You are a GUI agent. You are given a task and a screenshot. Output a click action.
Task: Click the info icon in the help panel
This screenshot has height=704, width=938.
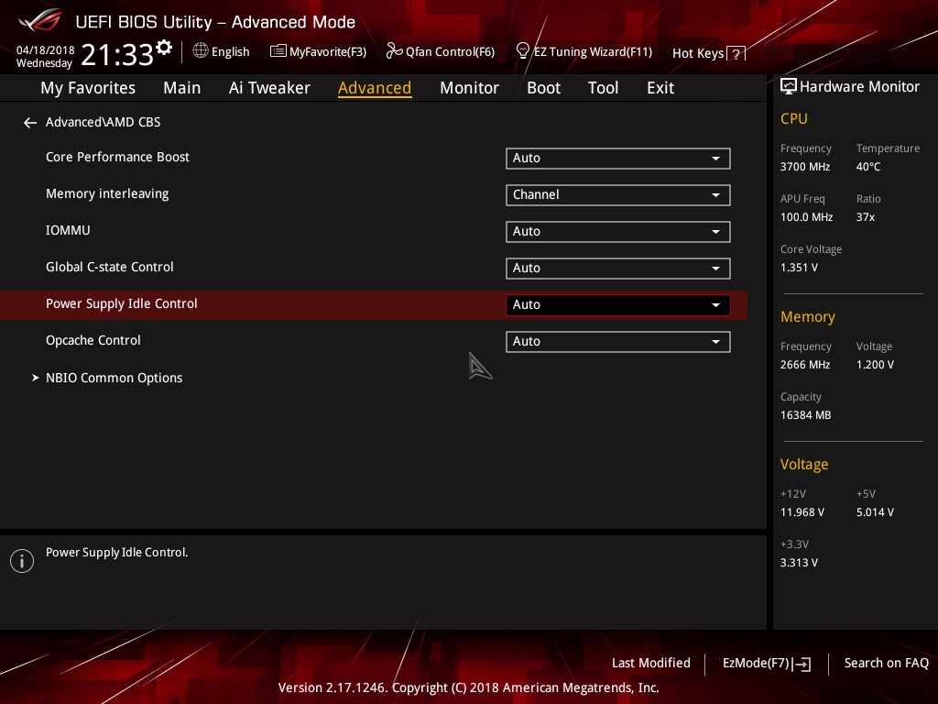click(x=22, y=561)
